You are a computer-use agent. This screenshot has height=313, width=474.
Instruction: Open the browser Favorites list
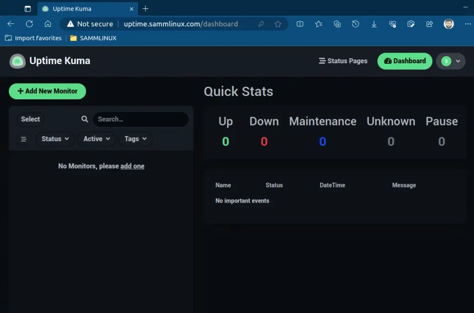click(318, 24)
